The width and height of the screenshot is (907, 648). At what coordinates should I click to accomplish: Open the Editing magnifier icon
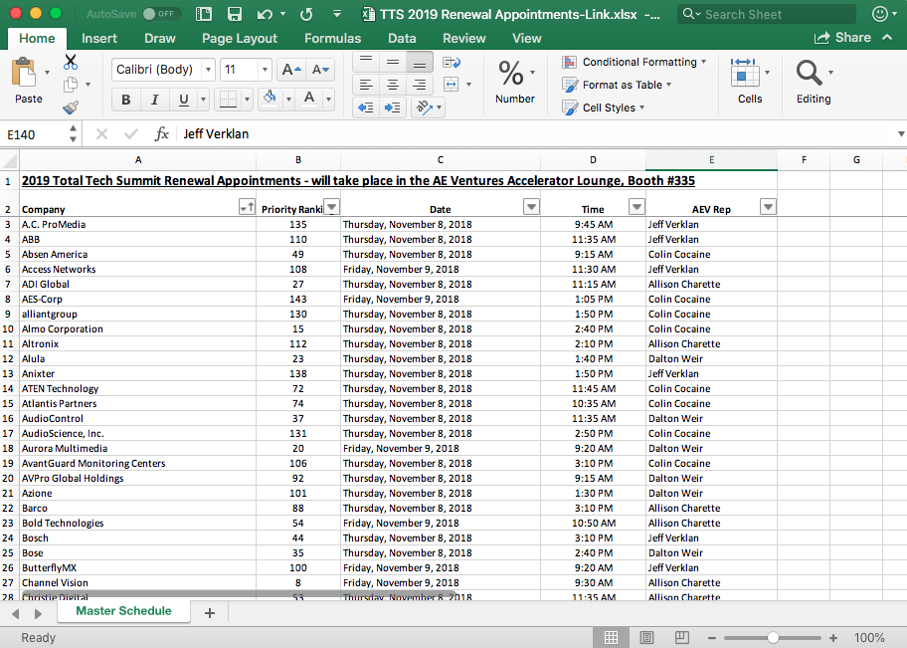(809, 73)
